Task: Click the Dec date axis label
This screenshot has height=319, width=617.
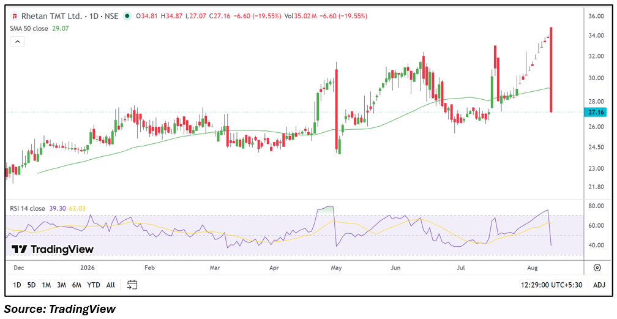Action: pyautogui.click(x=18, y=268)
